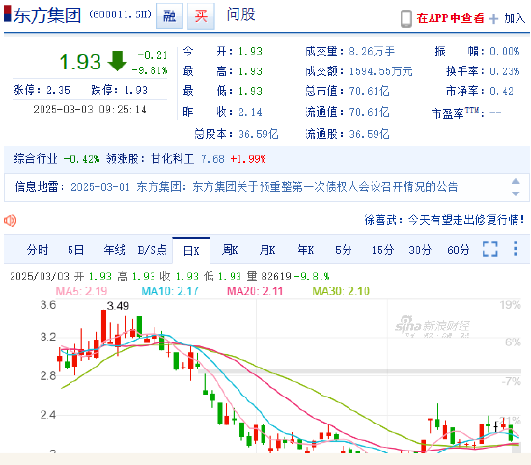Click the 市净率 0.42 value

click(x=501, y=91)
